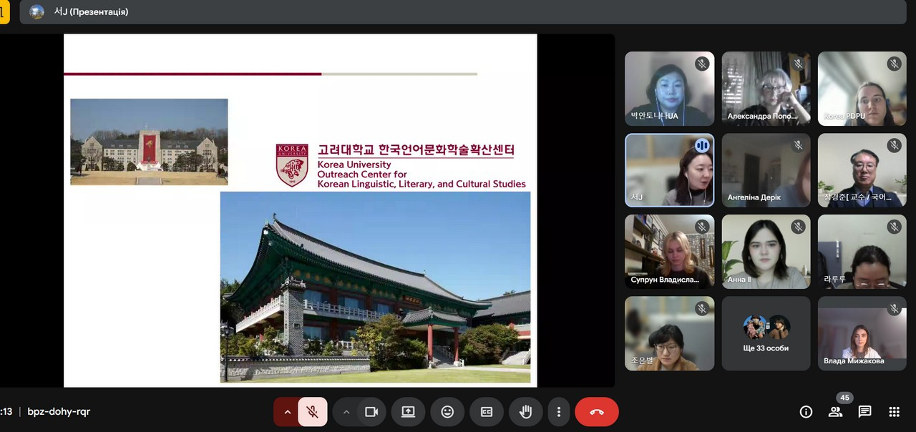Toggle the camera on or off
Screen dimensions: 916x432
pos(371,412)
